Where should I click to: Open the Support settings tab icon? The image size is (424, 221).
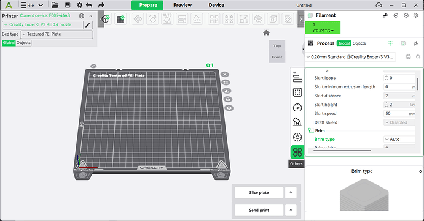pyautogui.click(x=297, y=122)
